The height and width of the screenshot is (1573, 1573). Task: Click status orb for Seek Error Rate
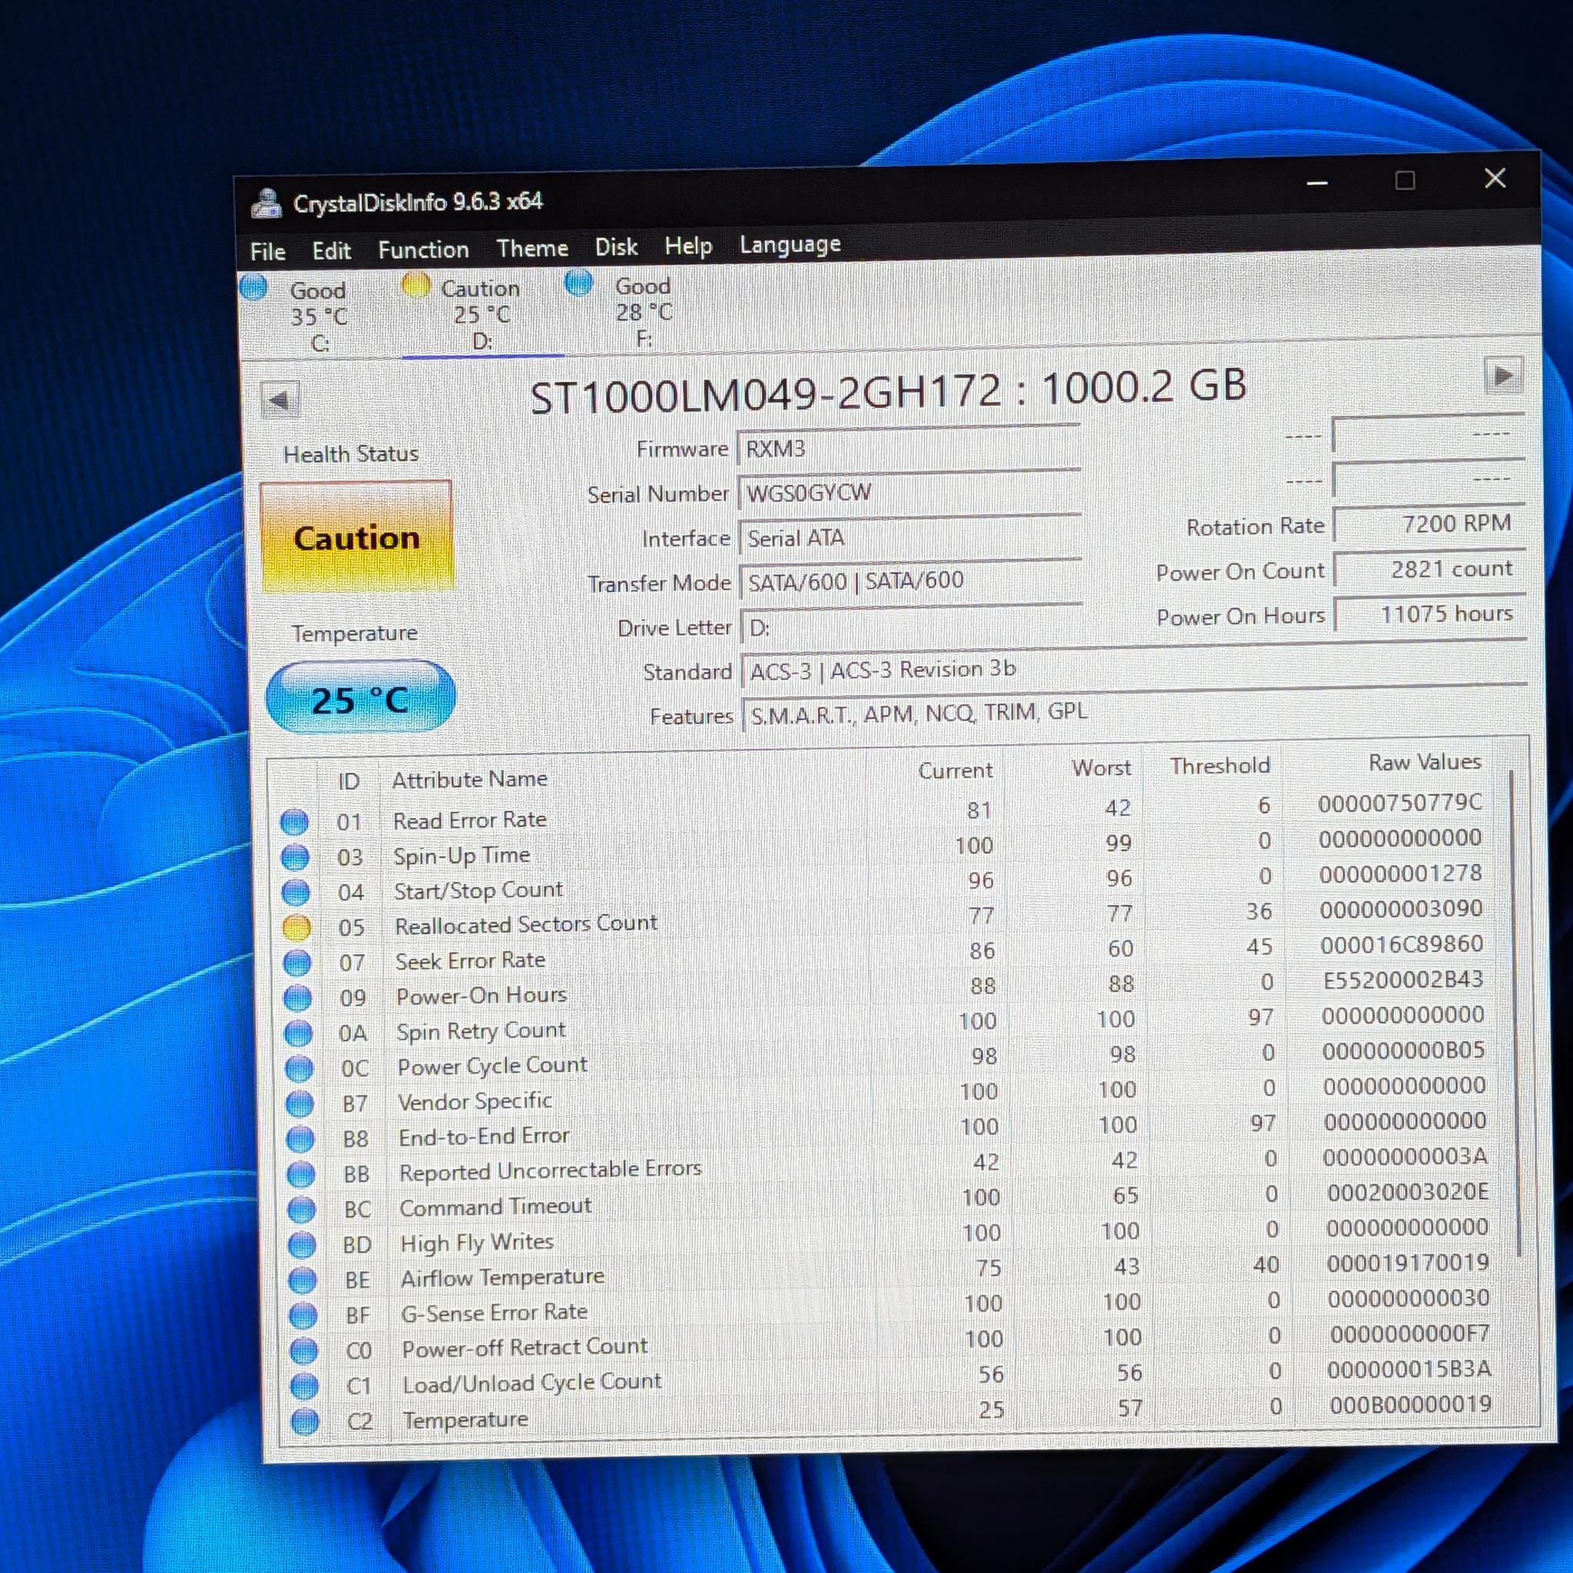click(x=296, y=963)
